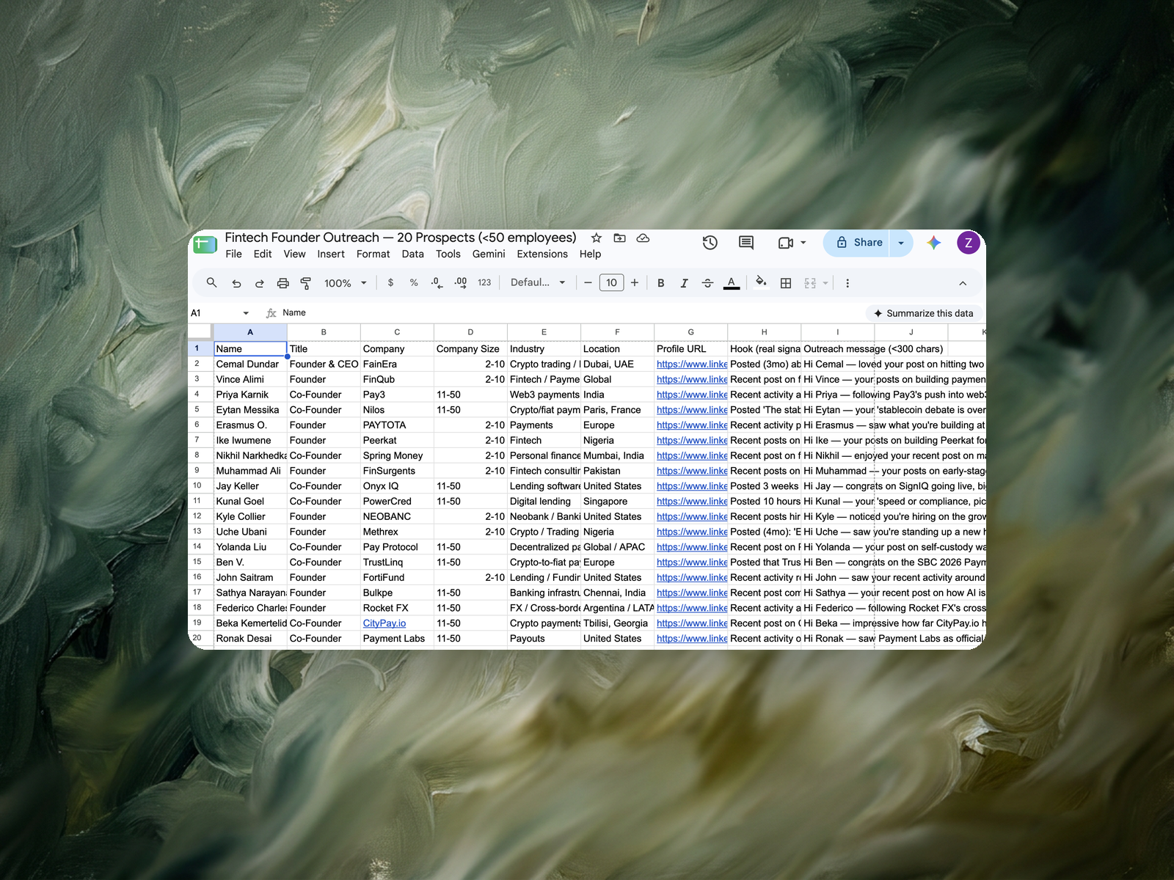Screen dimensions: 1174x880
Task: Redo the last undone action
Action: click(259, 283)
